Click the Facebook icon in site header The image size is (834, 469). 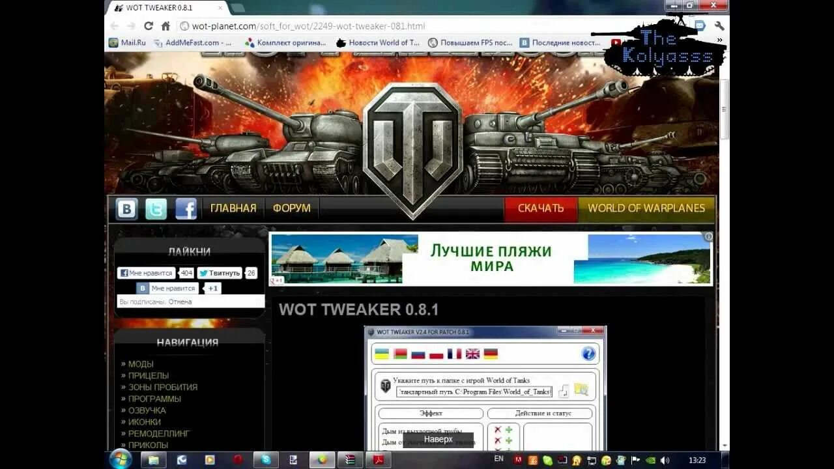click(x=186, y=209)
